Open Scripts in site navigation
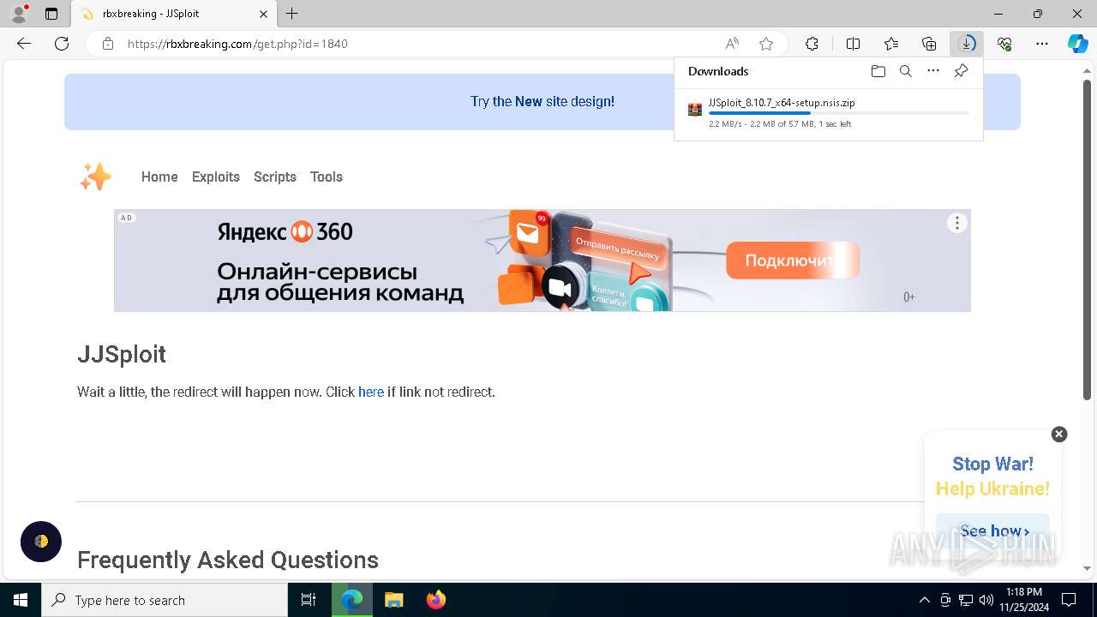 [x=275, y=177]
